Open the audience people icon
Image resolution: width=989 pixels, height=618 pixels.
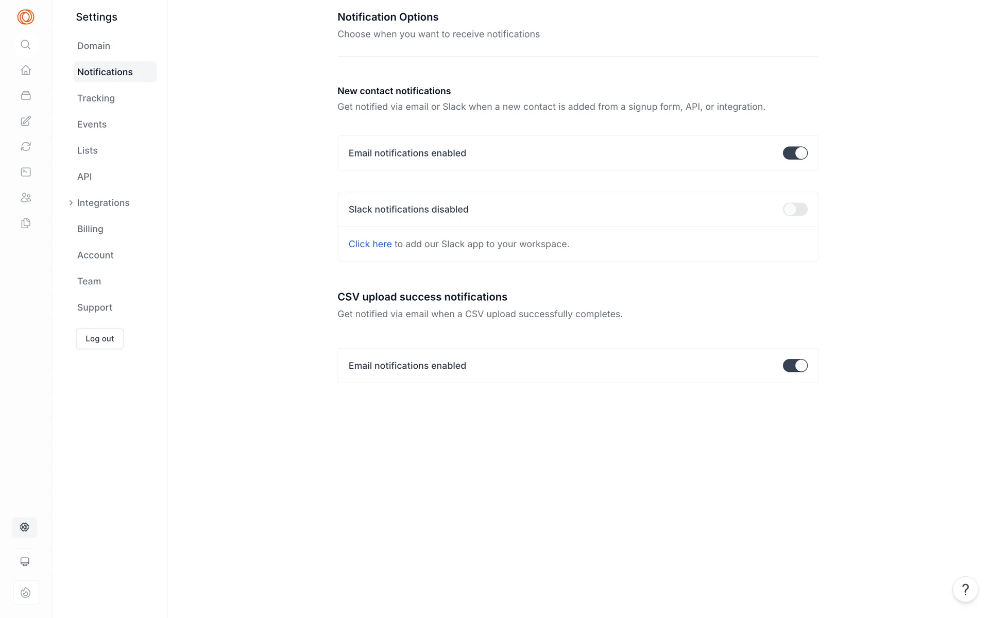[x=26, y=198]
